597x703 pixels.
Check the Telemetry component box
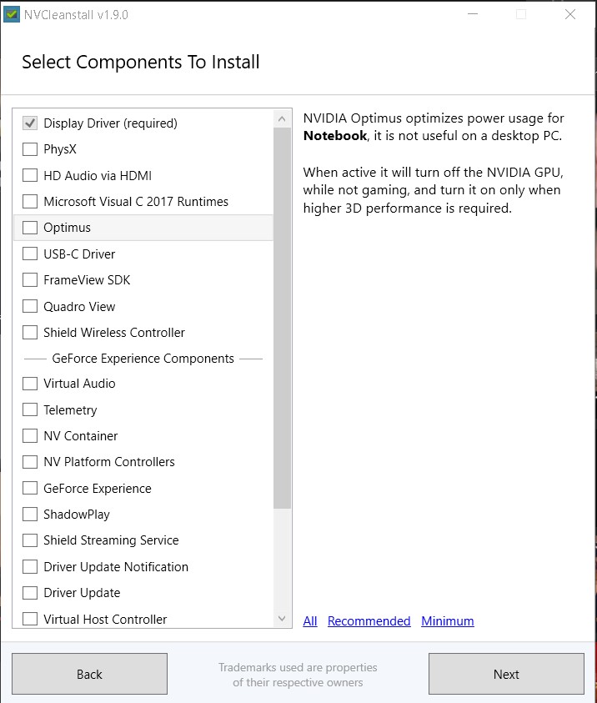click(x=30, y=409)
